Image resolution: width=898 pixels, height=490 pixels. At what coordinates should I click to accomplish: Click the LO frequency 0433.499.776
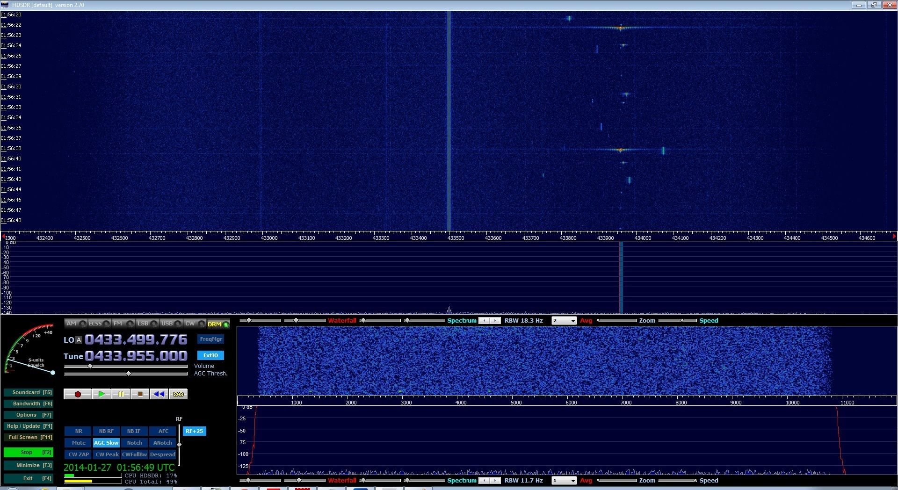pos(136,339)
